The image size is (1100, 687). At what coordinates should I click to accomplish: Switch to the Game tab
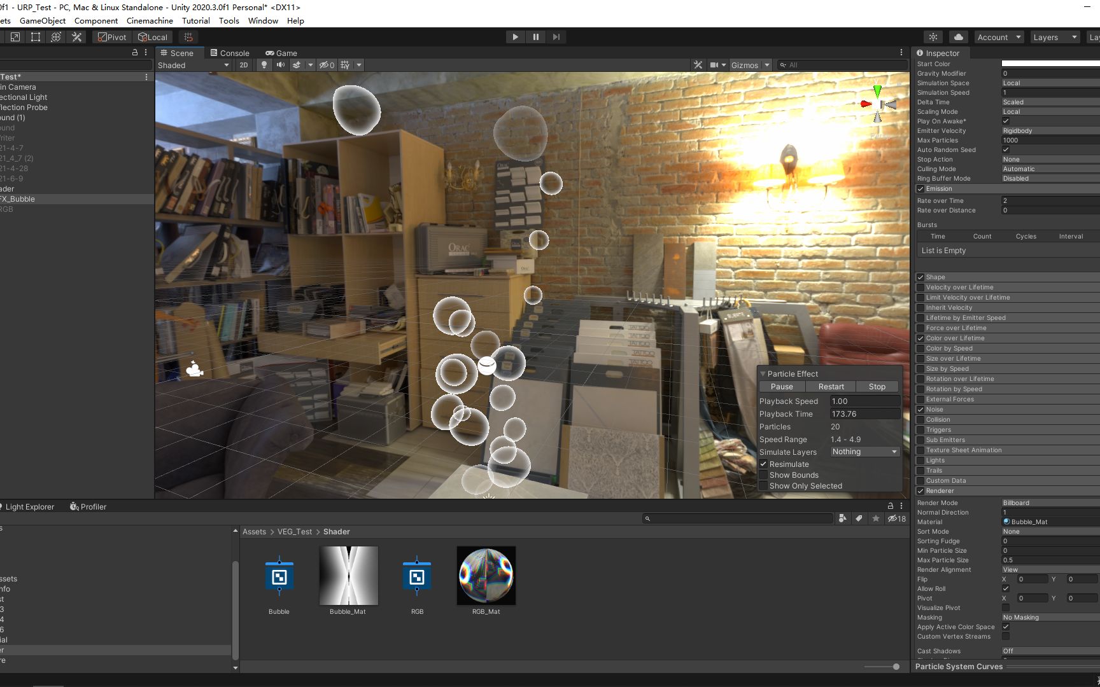282,53
